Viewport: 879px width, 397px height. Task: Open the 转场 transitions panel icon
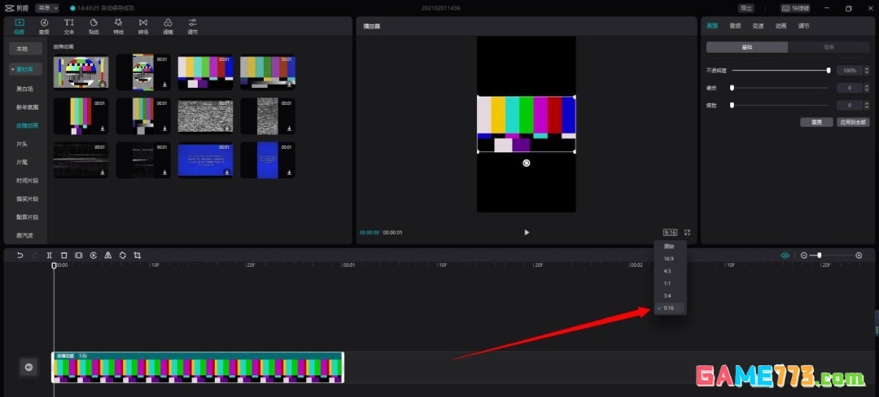click(143, 26)
